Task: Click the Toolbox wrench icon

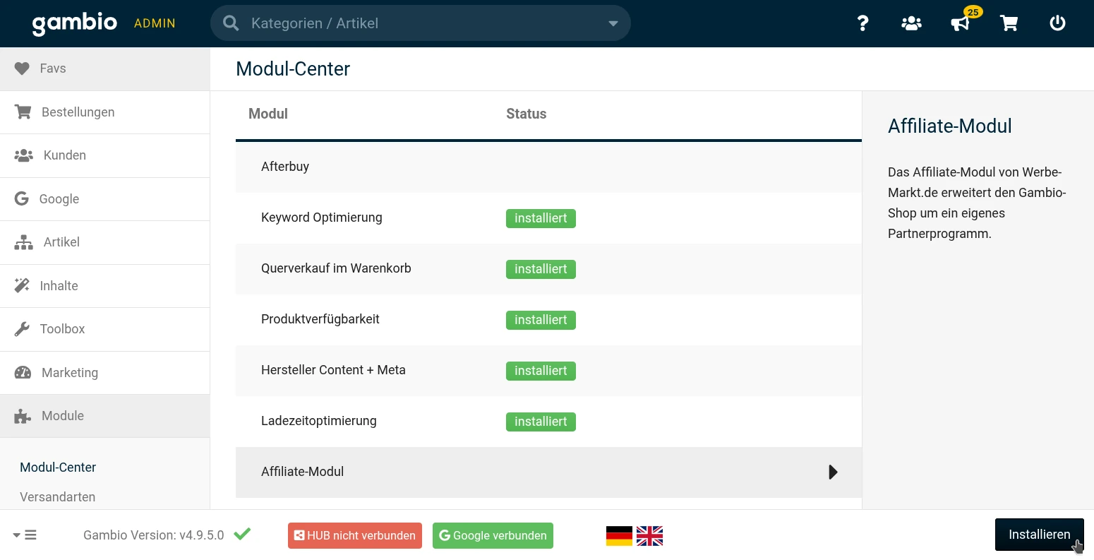Action: [22, 329]
